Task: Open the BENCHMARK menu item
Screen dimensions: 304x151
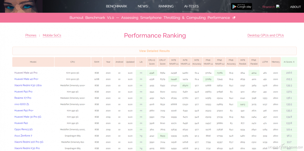Action: click(117, 6)
